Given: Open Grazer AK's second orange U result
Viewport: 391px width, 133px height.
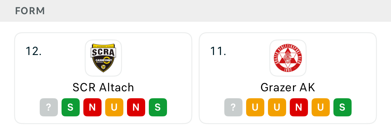Looking at the screenshot, I should [277, 107].
